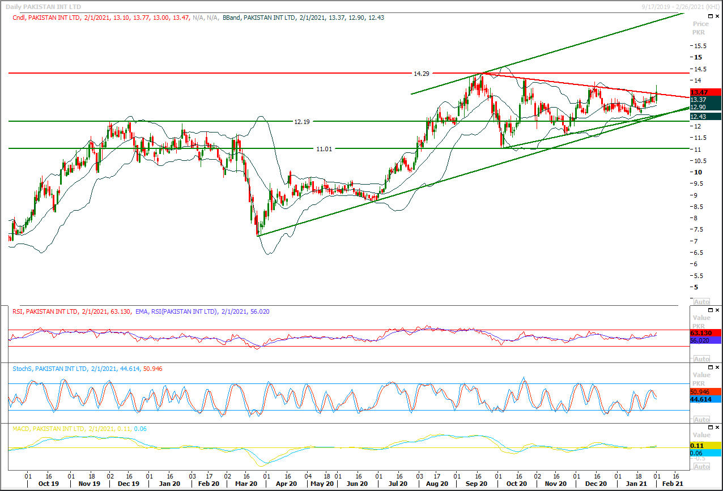Click the MACD PAKISTAN INT LTD legend
723x491 pixels.
pyautogui.click(x=80, y=429)
